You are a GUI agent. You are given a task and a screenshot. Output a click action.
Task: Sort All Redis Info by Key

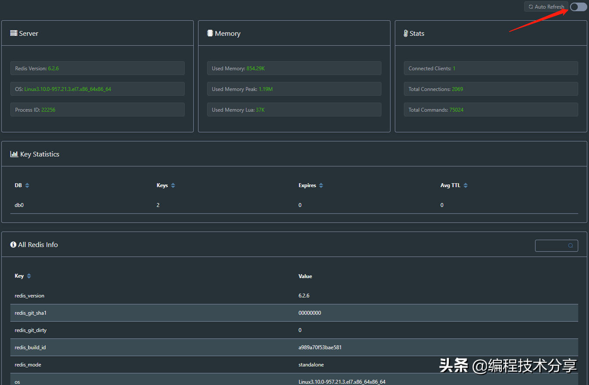tap(29, 276)
